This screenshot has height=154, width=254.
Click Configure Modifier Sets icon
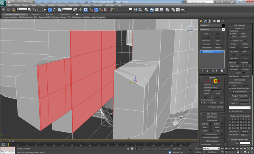pos(222,71)
